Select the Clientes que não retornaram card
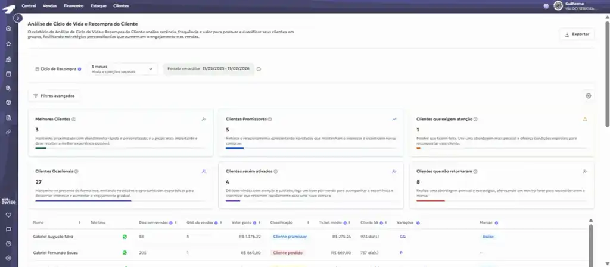 (x=502, y=185)
